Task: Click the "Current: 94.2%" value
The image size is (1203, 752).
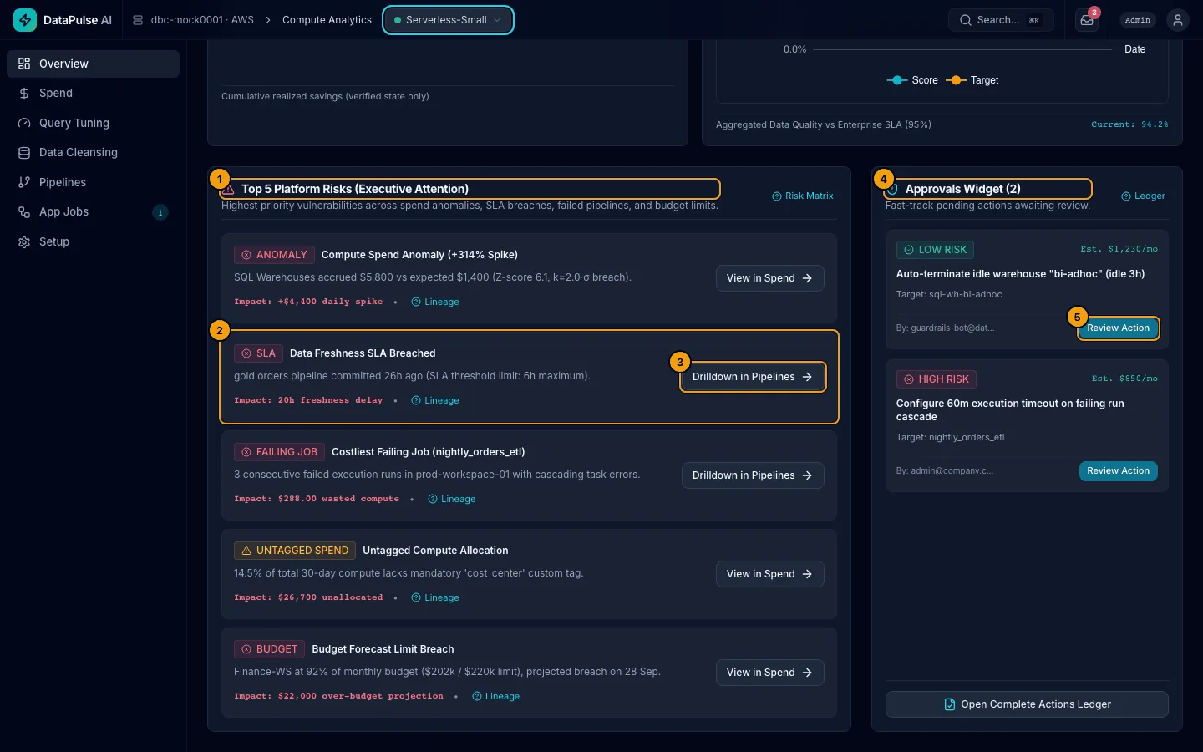Action: point(1129,124)
